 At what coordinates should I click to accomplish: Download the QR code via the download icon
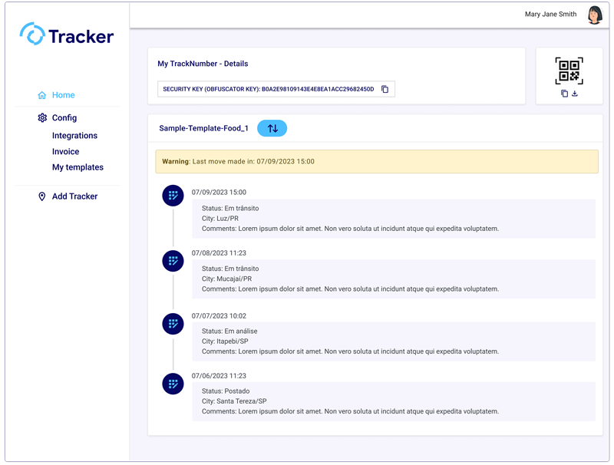pos(575,93)
